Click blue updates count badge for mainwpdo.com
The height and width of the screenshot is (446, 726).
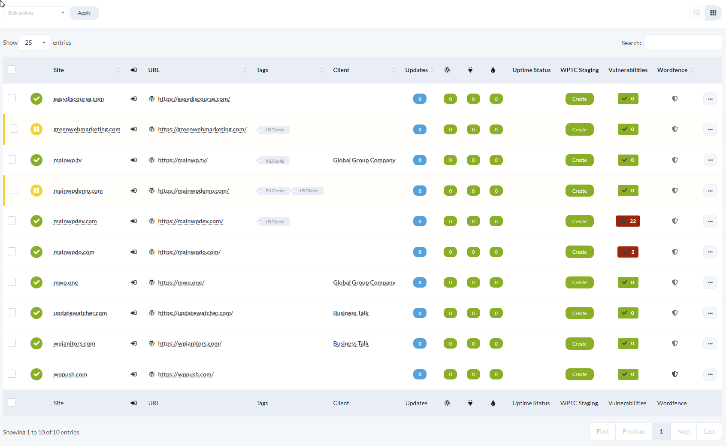pyautogui.click(x=420, y=252)
